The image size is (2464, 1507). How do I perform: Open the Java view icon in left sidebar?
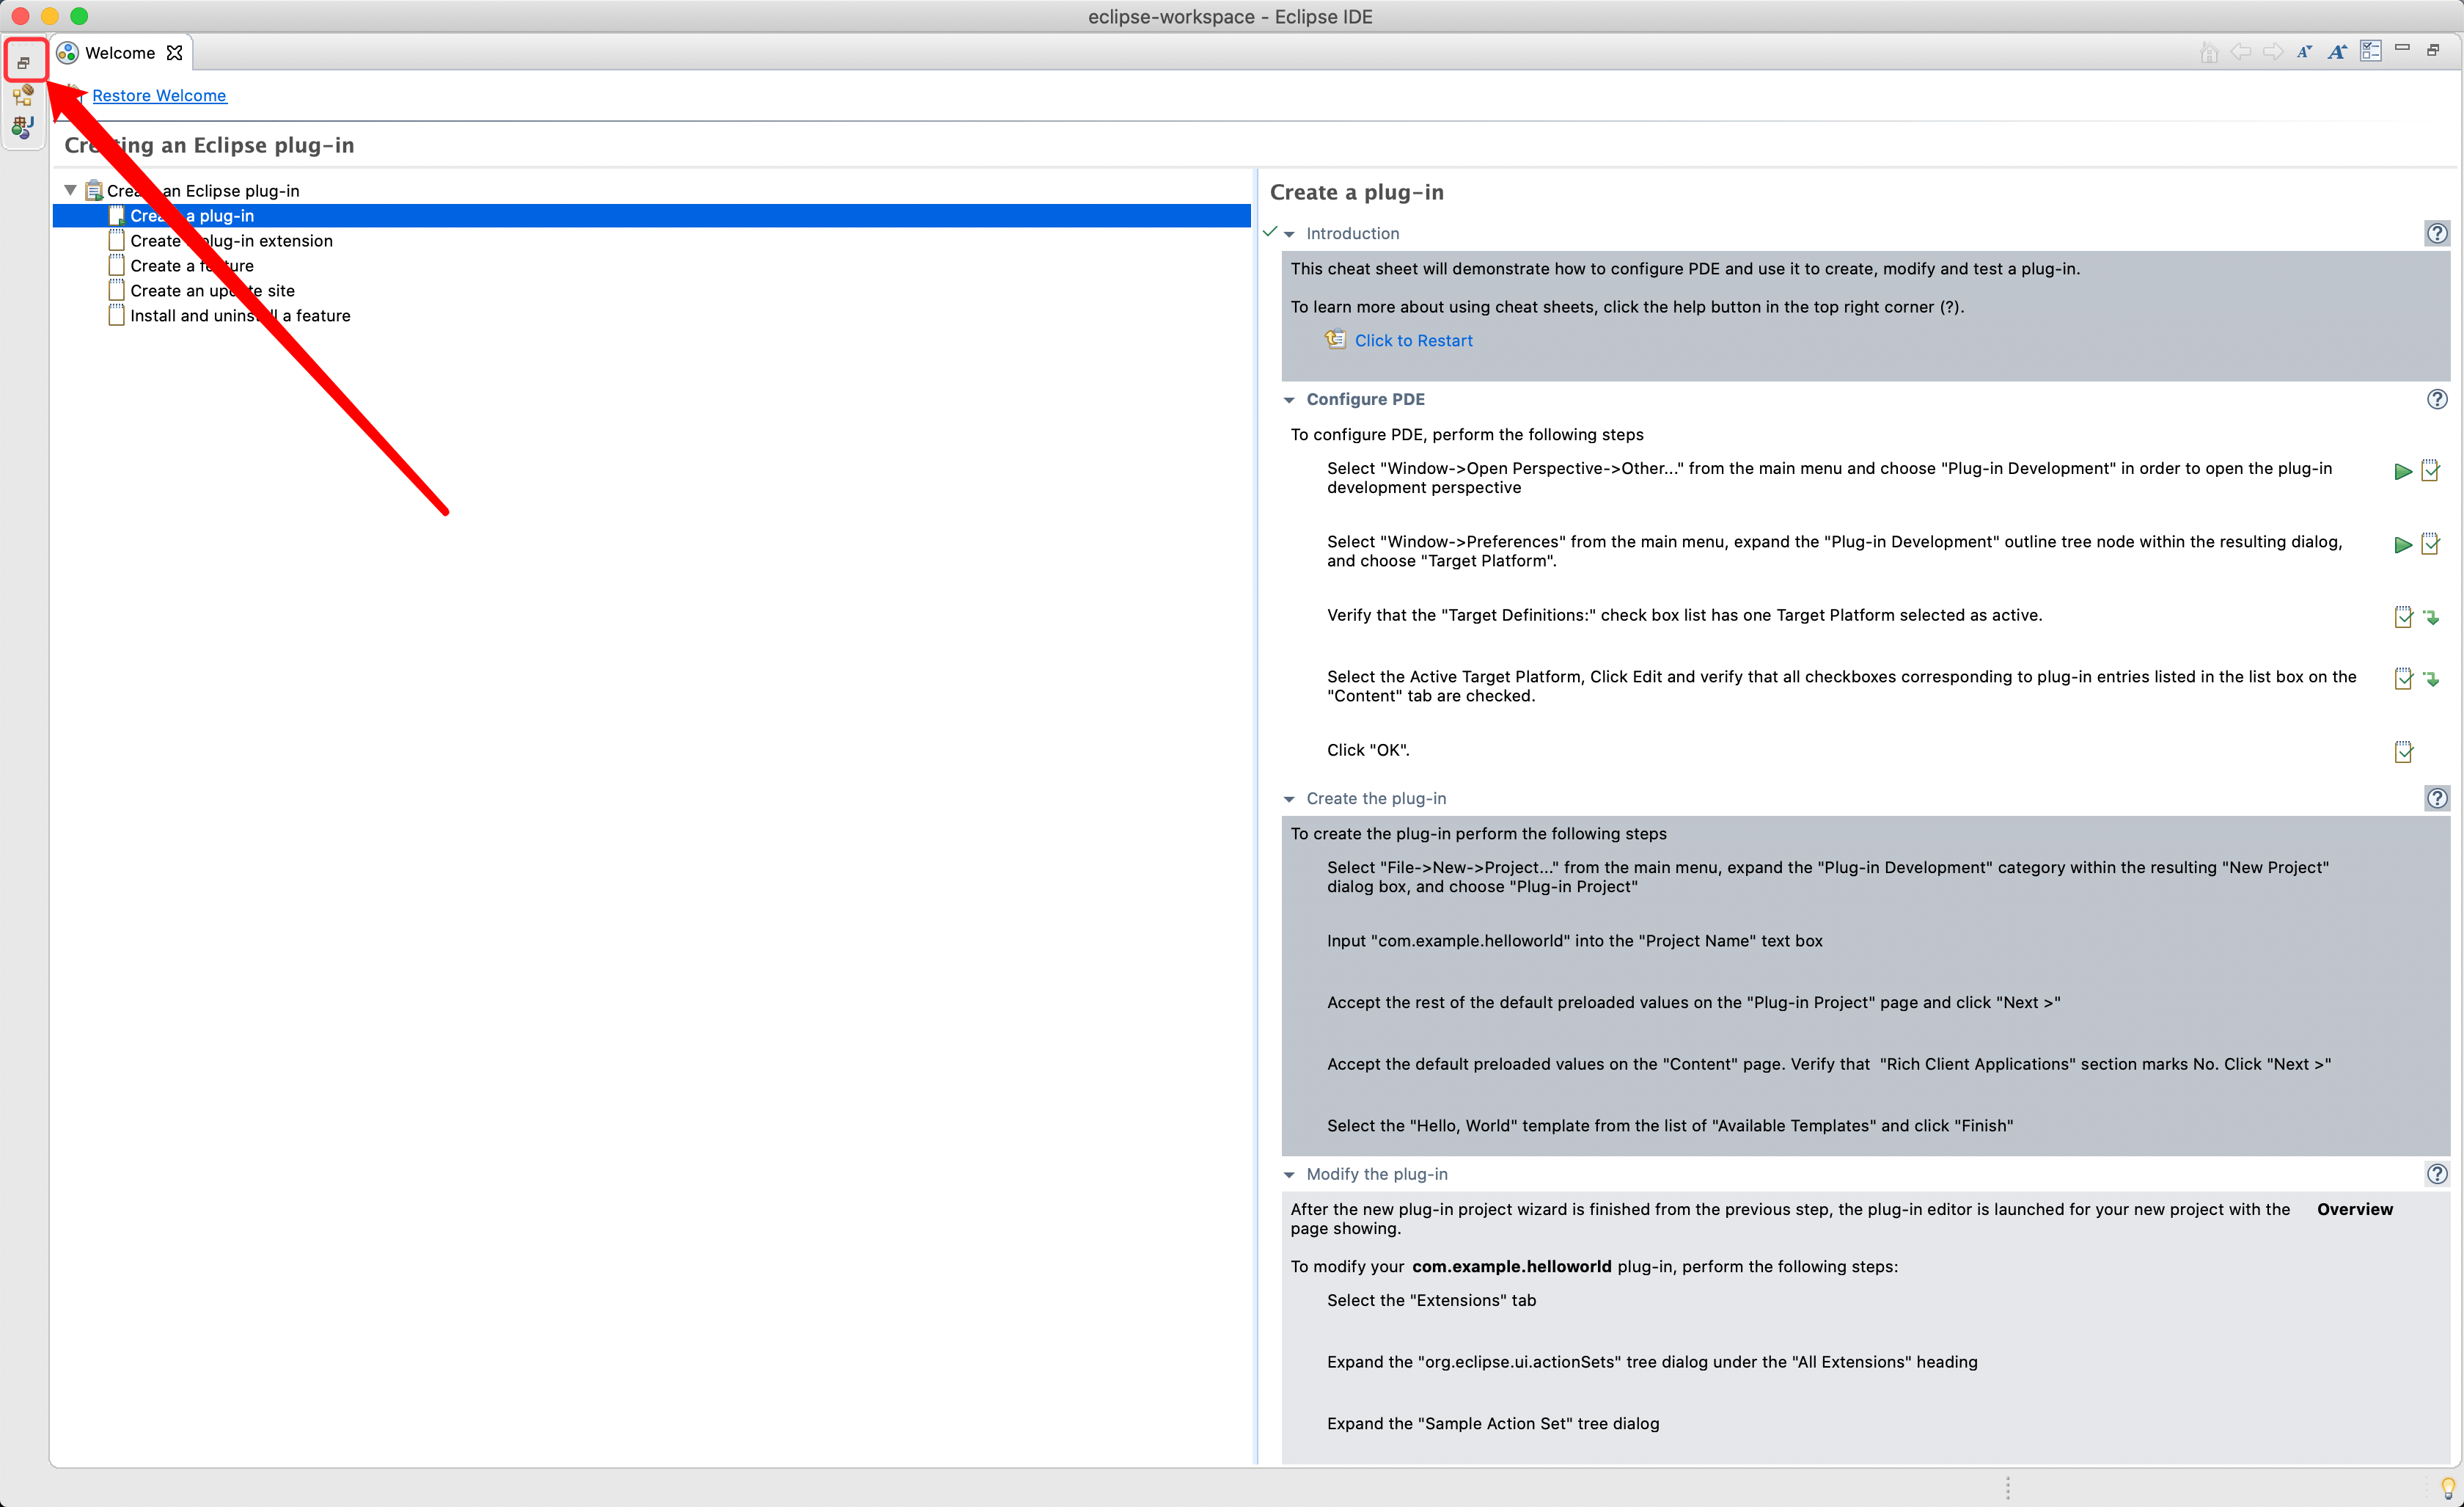pyautogui.click(x=23, y=127)
